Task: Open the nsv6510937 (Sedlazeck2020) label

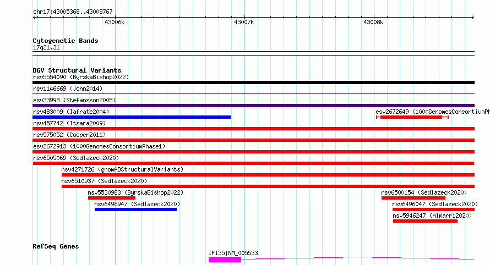Action: pyautogui.click(x=104, y=181)
